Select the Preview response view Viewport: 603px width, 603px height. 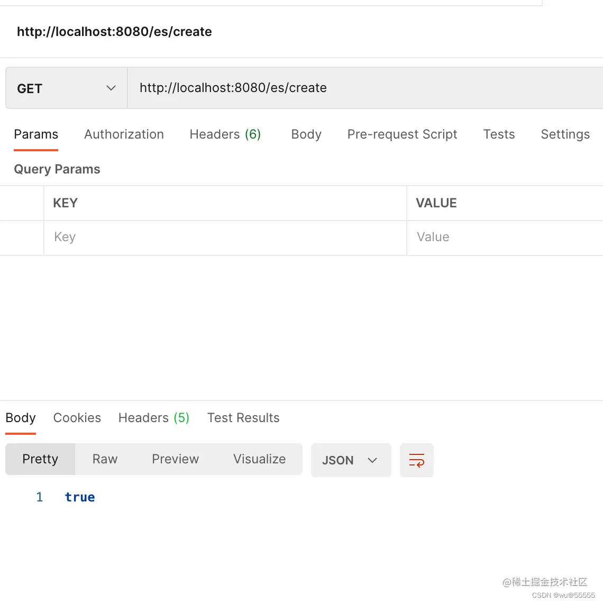click(176, 459)
